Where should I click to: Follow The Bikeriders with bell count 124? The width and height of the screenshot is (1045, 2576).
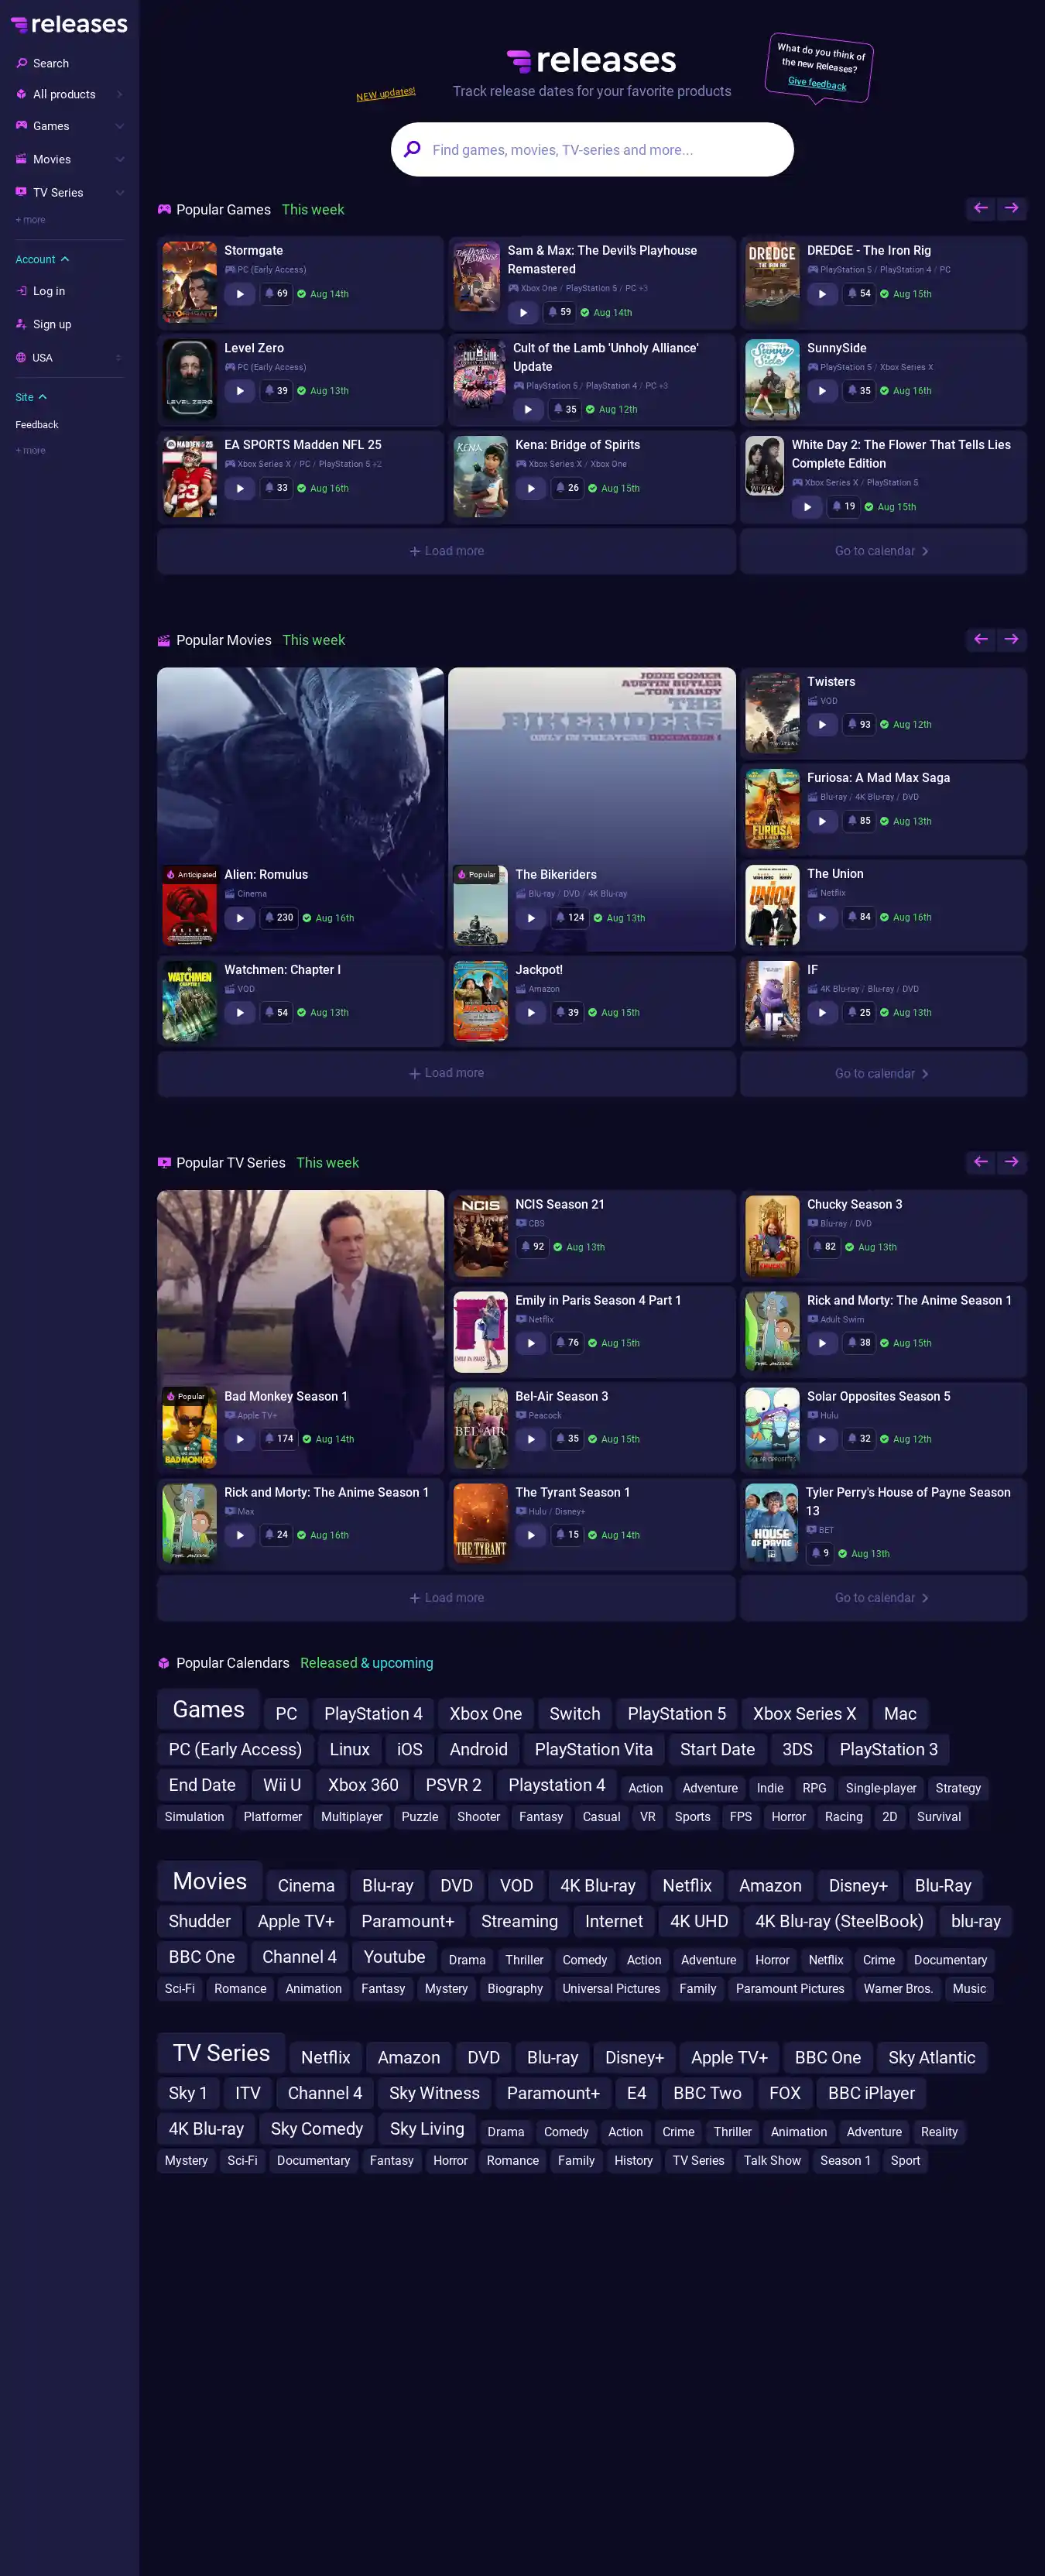click(570, 918)
